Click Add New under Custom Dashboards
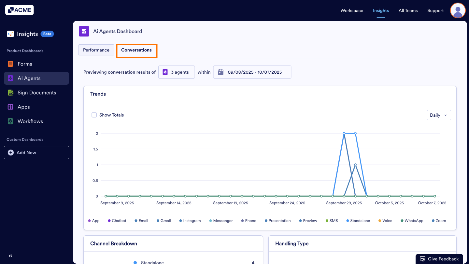 coord(36,153)
